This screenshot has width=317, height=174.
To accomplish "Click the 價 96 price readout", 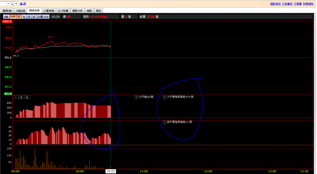I will pos(67,17).
